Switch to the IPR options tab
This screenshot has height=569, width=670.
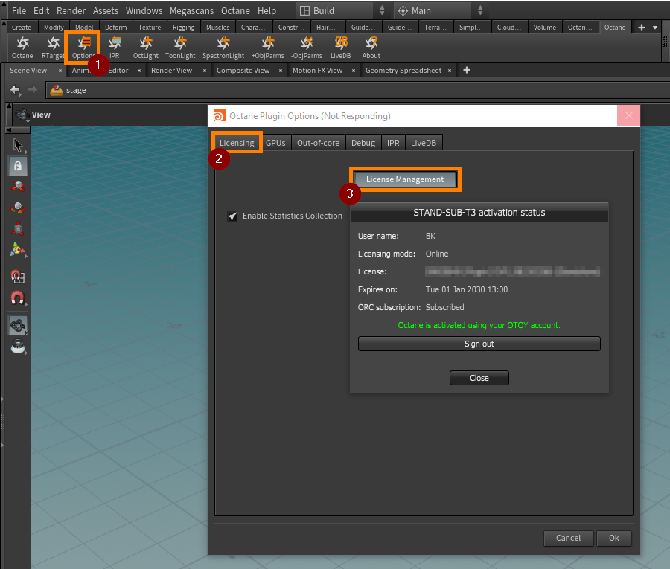[x=393, y=143]
